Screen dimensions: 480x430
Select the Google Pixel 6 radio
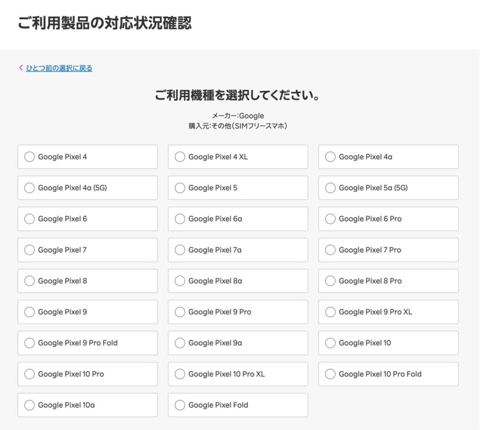click(x=88, y=219)
